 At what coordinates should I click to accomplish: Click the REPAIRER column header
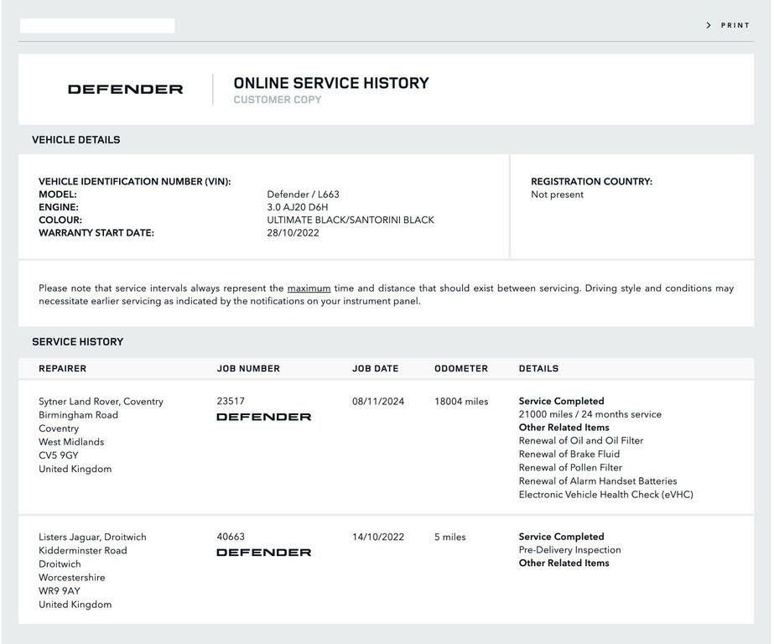(x=63, y=369)
